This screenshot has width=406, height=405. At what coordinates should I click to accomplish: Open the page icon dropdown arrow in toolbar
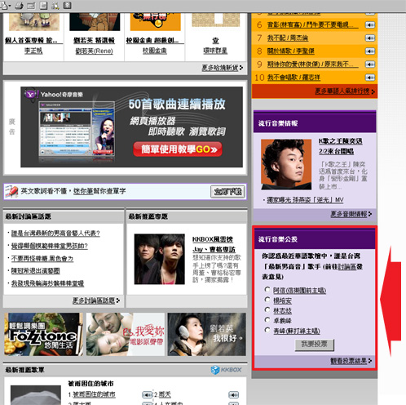pyautogui.click(x=10, y=6)
